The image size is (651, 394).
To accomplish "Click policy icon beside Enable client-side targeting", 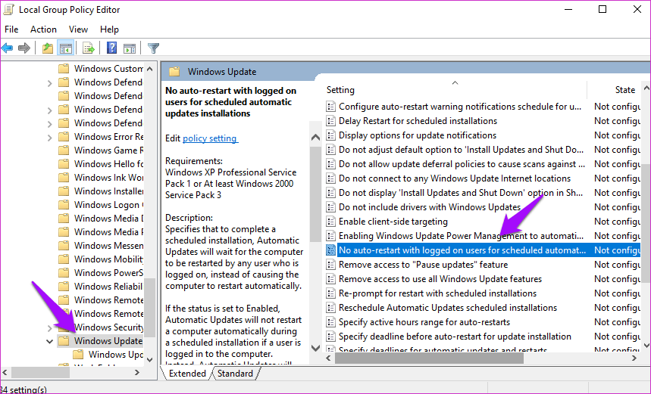I will (x=330, y=222).
